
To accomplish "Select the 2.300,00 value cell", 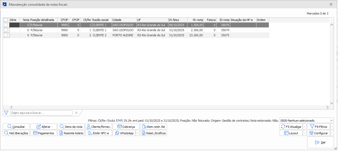I will [196, 30].
